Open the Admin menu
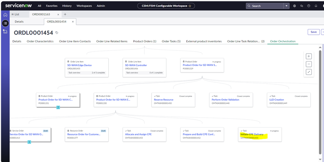 101,6
